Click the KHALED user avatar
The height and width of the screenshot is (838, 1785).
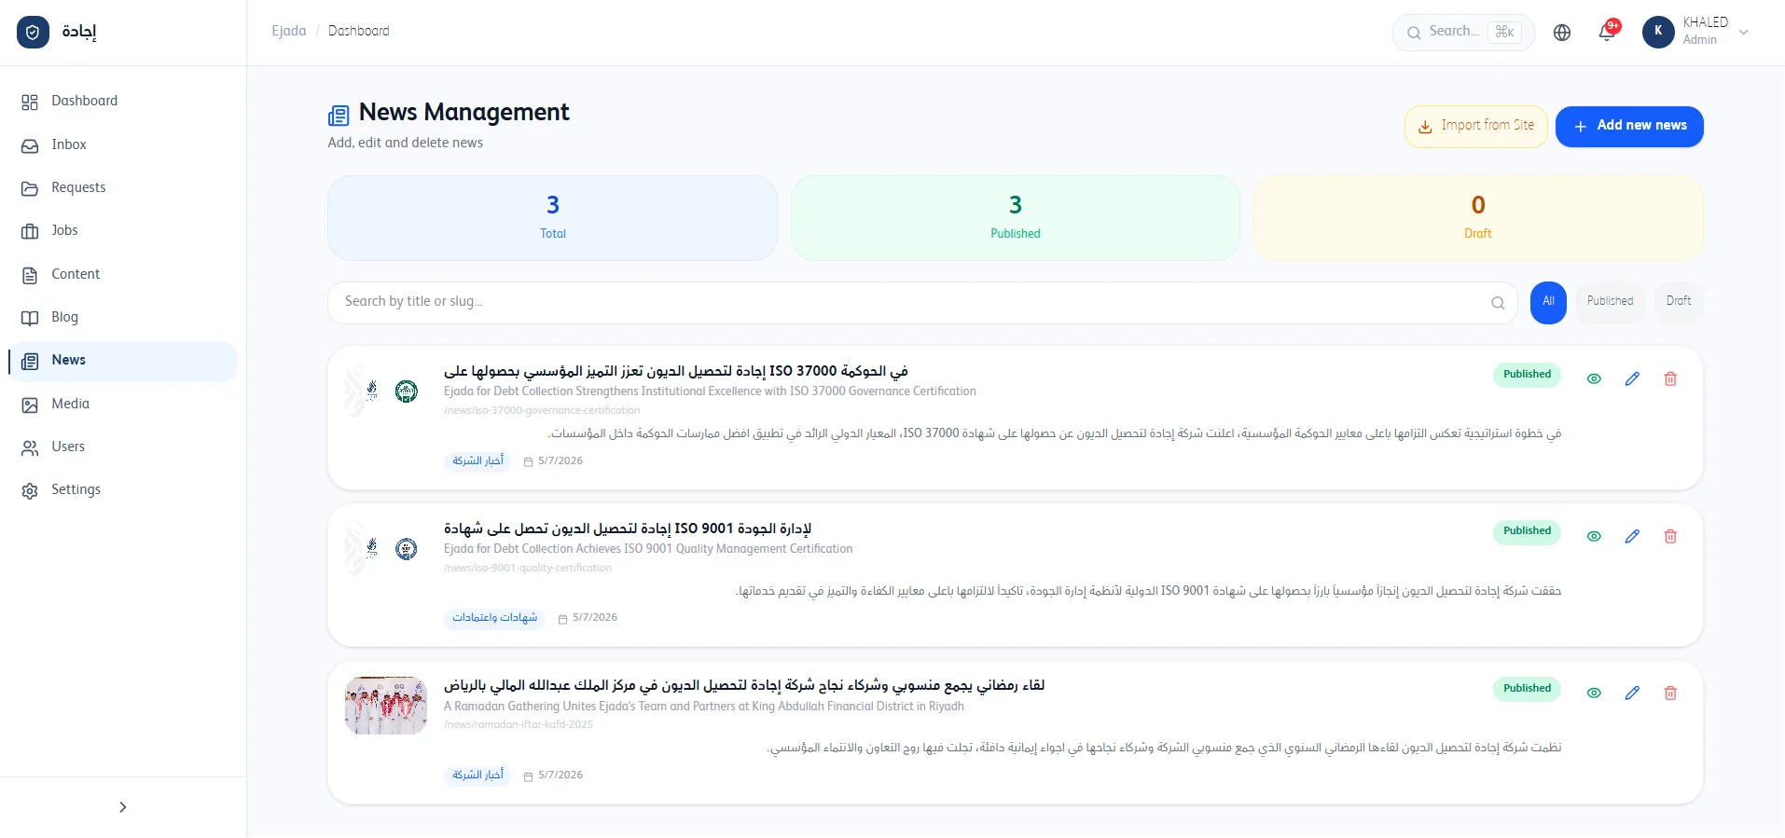[1658, 32]
